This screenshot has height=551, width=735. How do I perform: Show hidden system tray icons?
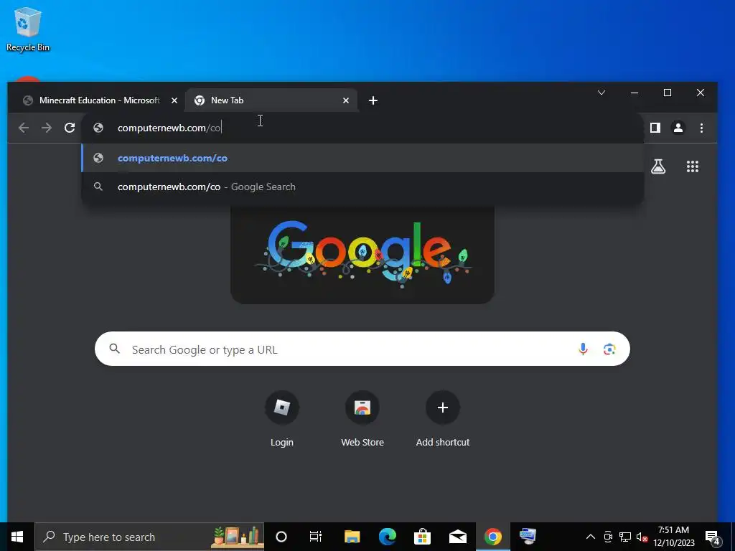(x=591, y=537)
